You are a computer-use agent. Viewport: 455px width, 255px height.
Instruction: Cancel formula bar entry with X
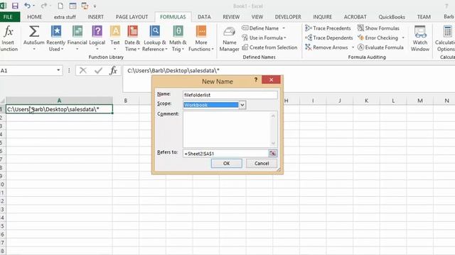[x=83, y=70]
